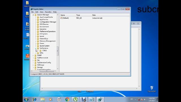
Task: Click the SQMServiceList folder icon
Action: (35, 58)
